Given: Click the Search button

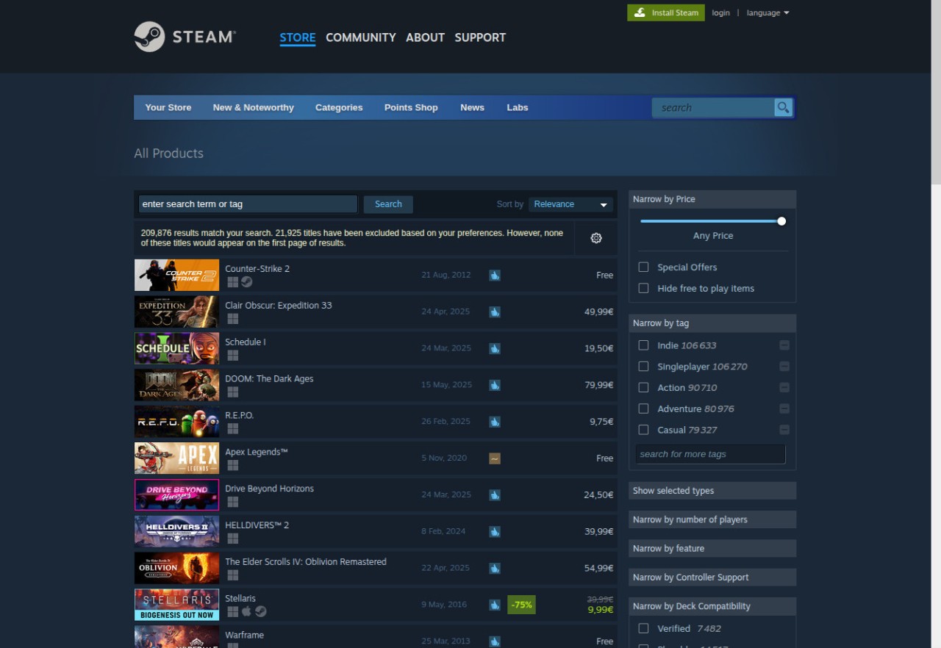Looking at the screenshot, I should click(388, 204).
